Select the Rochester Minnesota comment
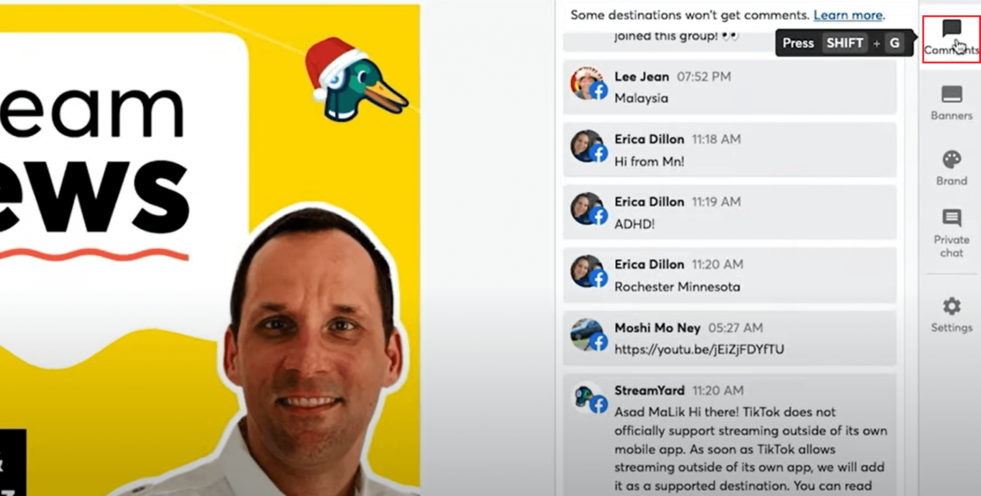Viewport: 981px width, 496px height. pyautogui.click(x=730, y=275)
